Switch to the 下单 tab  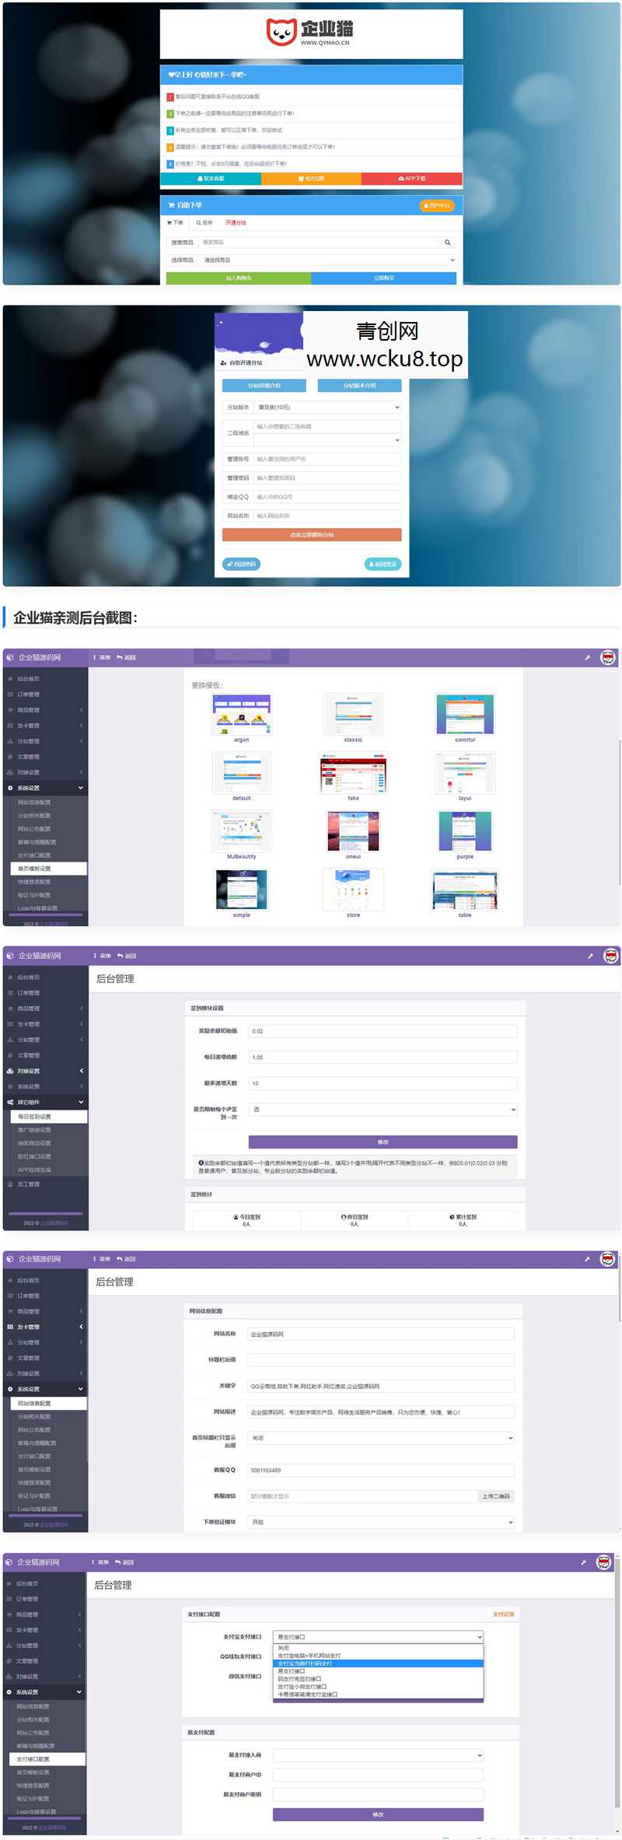[x=175, y=223]
